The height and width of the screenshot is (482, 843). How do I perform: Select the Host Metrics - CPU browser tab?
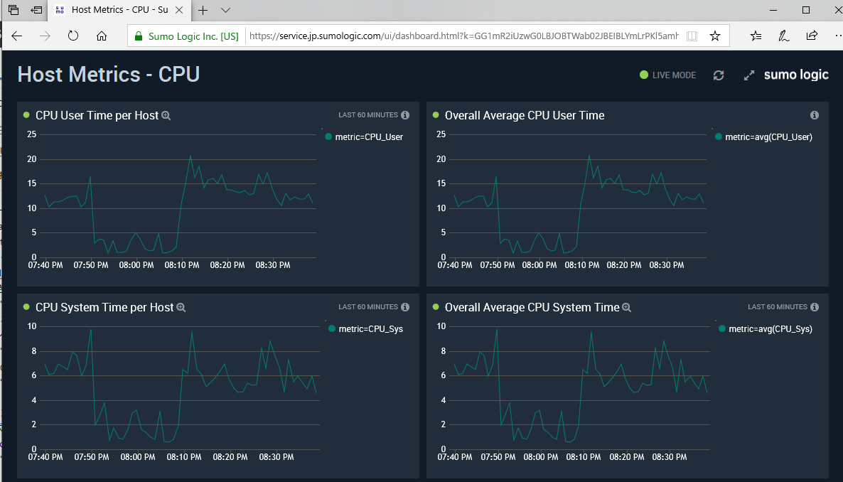(x=119, y=10)
